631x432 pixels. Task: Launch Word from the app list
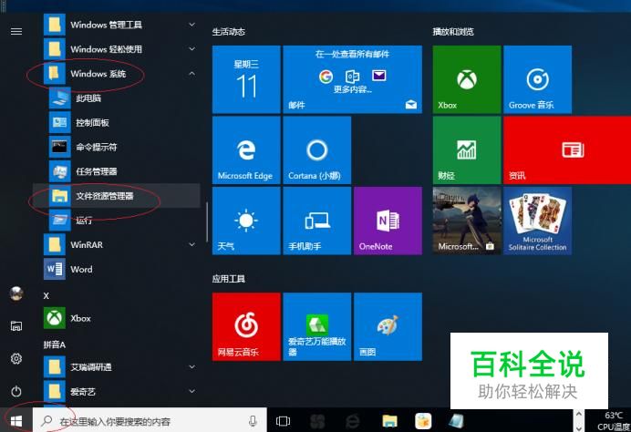[117, 270]
